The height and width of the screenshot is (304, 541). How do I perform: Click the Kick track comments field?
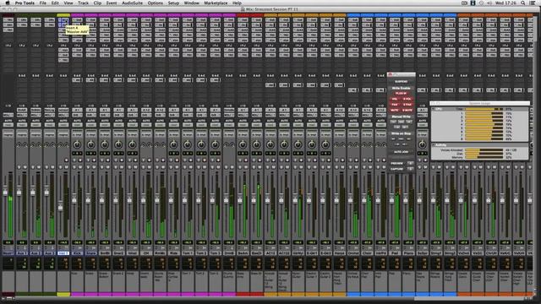pyautogui.click(x=77, y=281)
